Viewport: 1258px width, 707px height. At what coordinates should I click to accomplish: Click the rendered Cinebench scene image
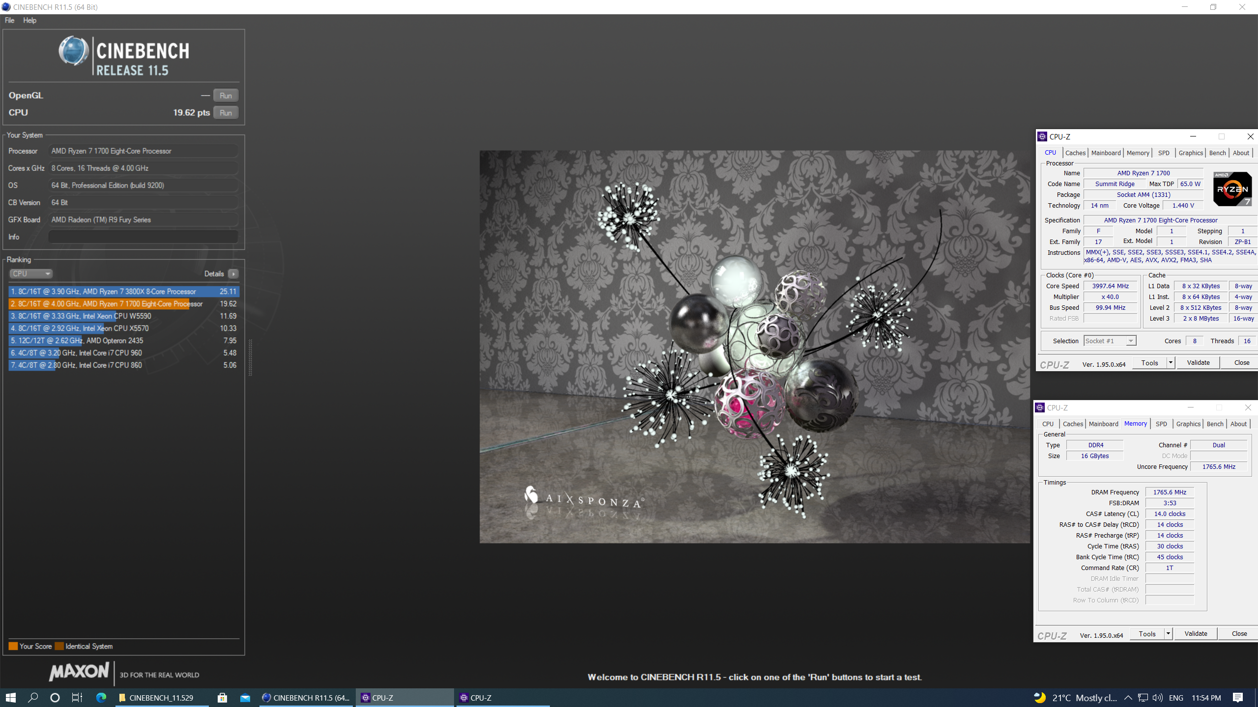754,347
